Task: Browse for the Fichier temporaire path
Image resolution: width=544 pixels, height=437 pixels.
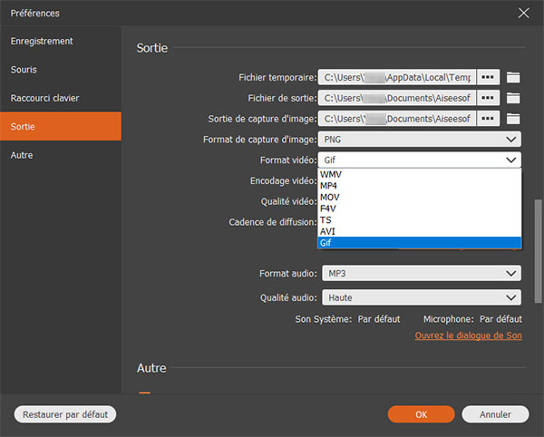Action: pos(490,77)
